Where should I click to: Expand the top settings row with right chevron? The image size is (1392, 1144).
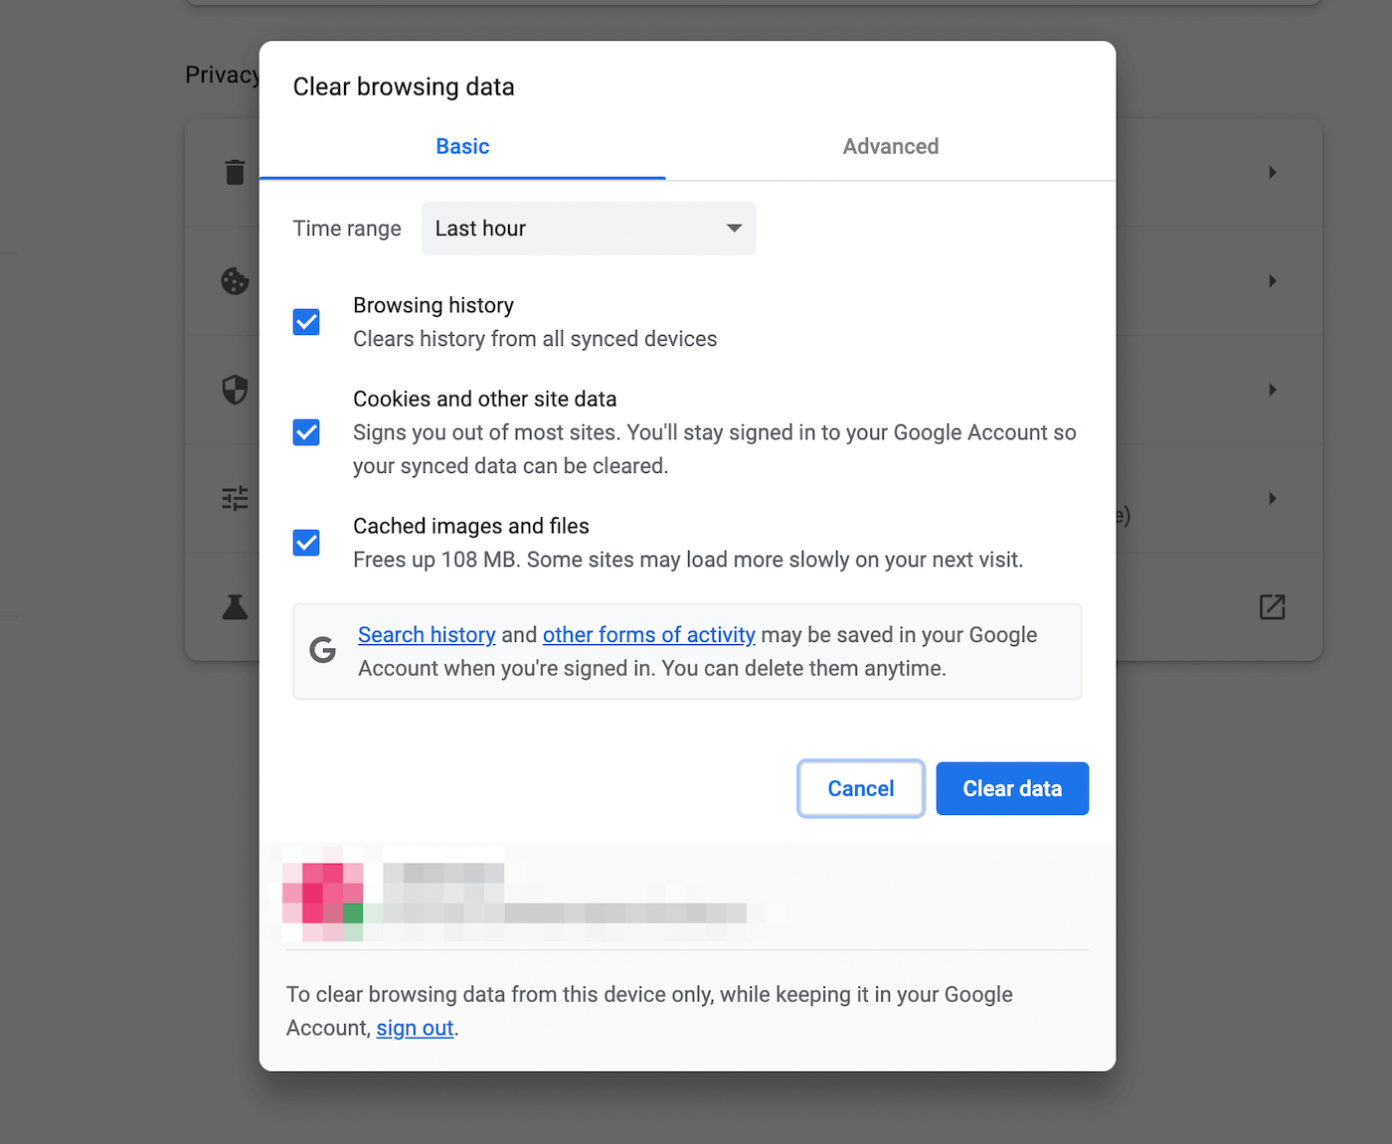[1273, 171]
